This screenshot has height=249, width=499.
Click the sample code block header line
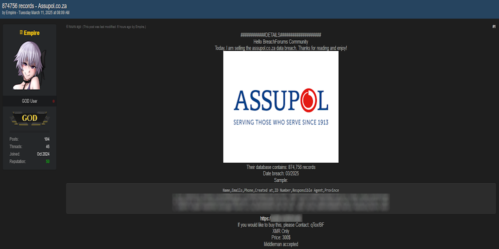pos(280,190)
